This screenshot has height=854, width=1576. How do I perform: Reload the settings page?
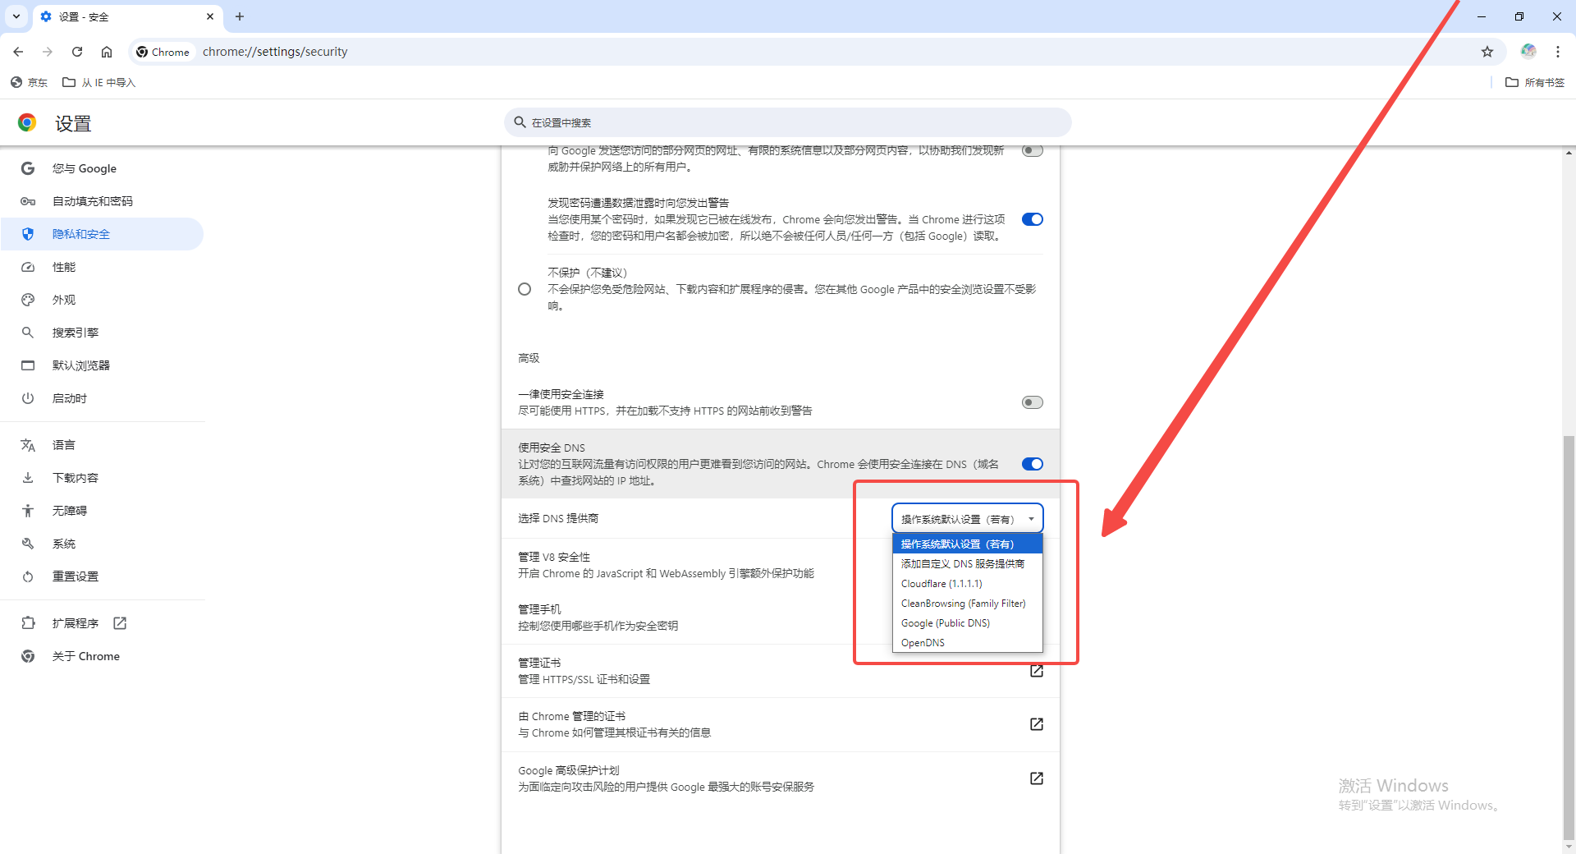click(x=77, y=52)
